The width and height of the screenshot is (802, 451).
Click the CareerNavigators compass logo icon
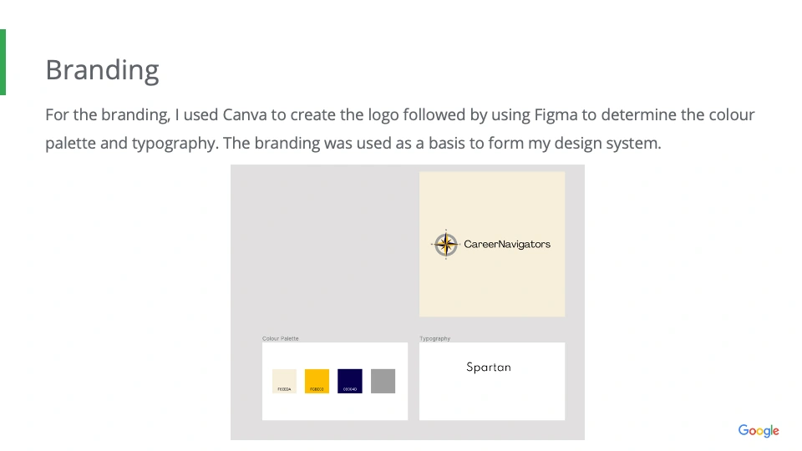pos(446,244)
